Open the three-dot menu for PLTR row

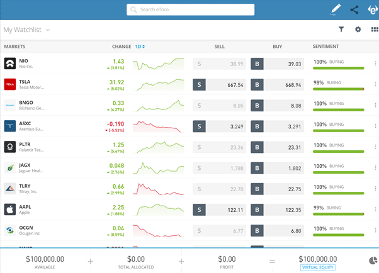pos(375,147)
